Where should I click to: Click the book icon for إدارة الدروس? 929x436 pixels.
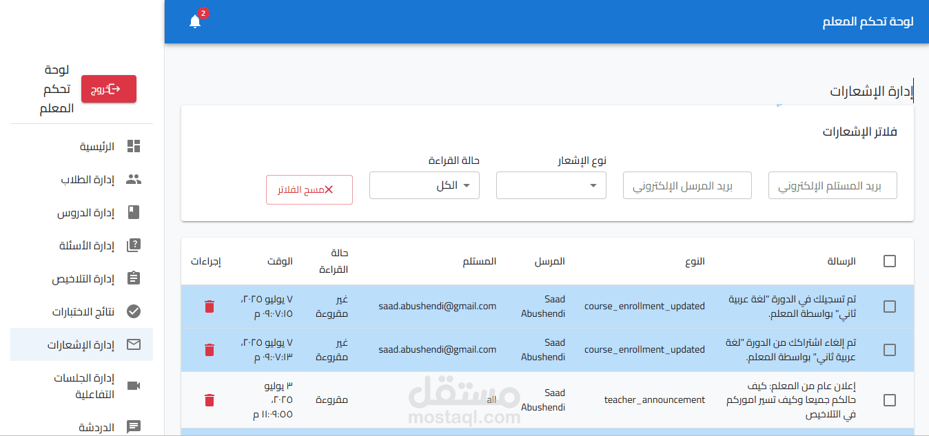pos(134,212)
